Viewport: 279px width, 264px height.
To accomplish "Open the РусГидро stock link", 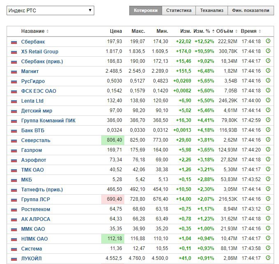I will [33, 81].
